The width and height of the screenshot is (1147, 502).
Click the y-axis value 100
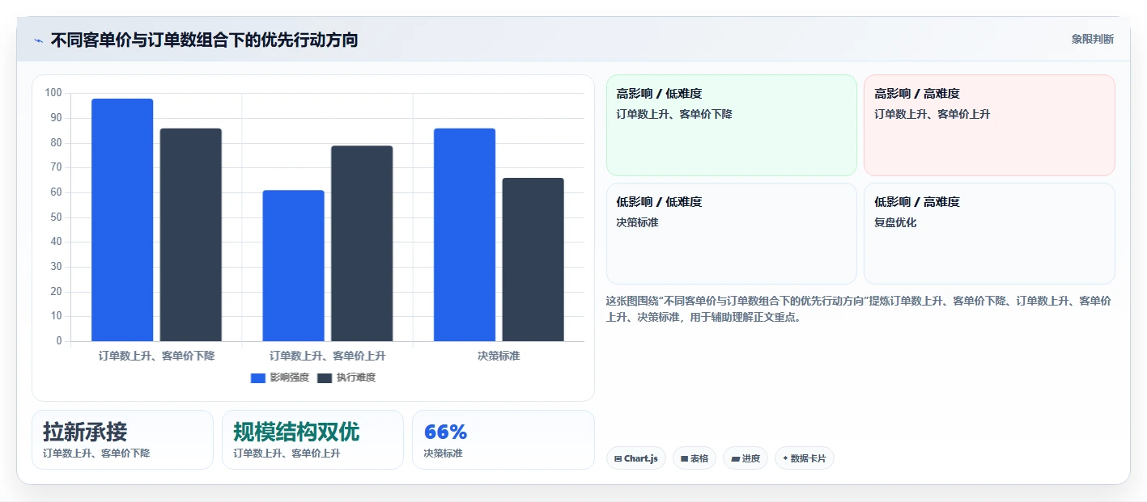(x=53, y=93)
